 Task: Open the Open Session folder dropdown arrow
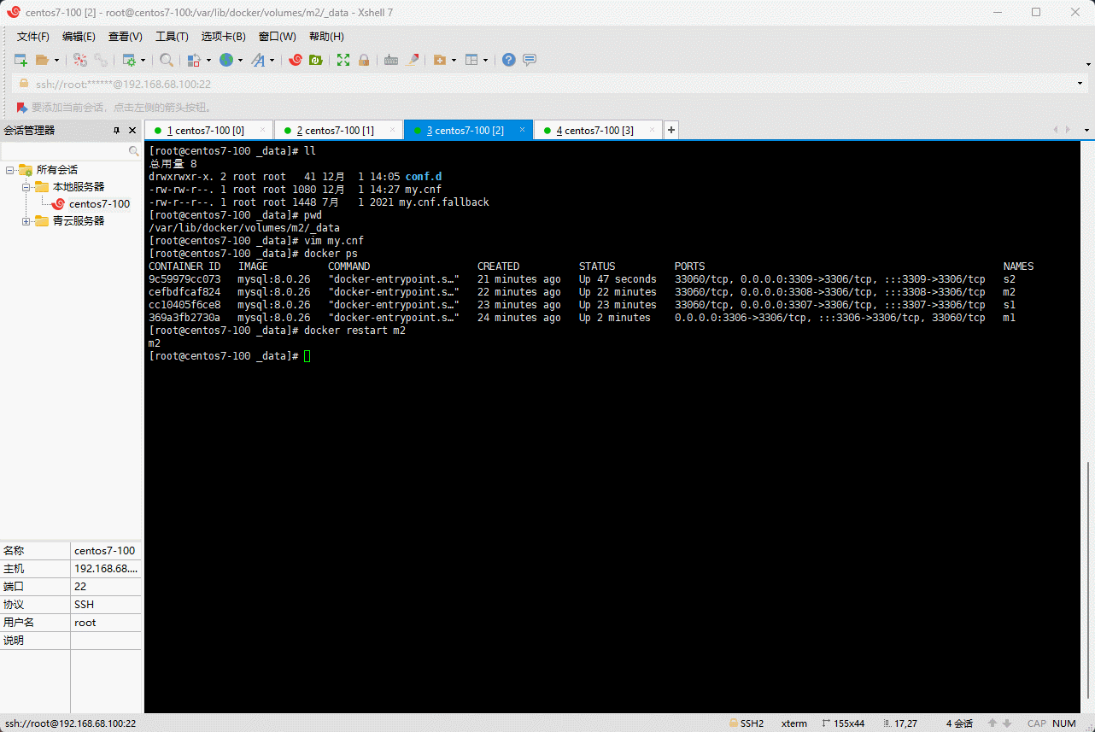coord(57,60)
